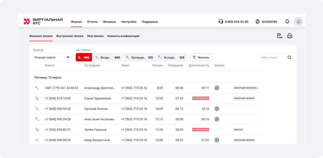Filter by missed calls Пропуще… 125
323x158 pixels.
click(x=139, y=57)
